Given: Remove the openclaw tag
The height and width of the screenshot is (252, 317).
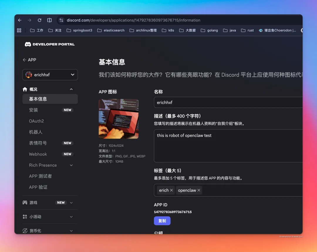Looking at the screenshot, I should click(199, 190).
